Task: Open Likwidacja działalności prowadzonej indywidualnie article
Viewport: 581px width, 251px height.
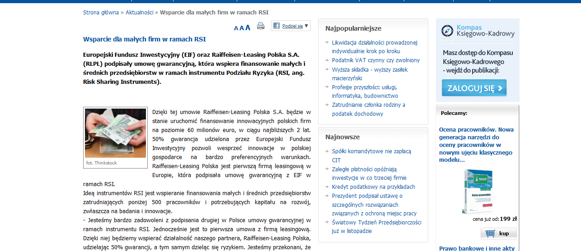Action: pos(375,47)
